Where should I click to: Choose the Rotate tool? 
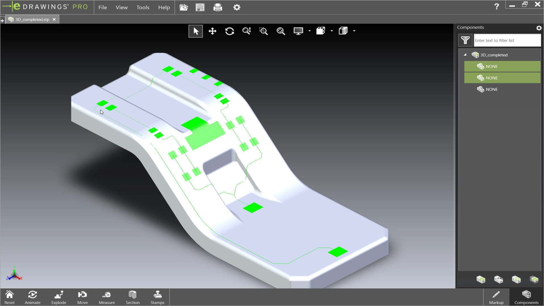[229, 31]
